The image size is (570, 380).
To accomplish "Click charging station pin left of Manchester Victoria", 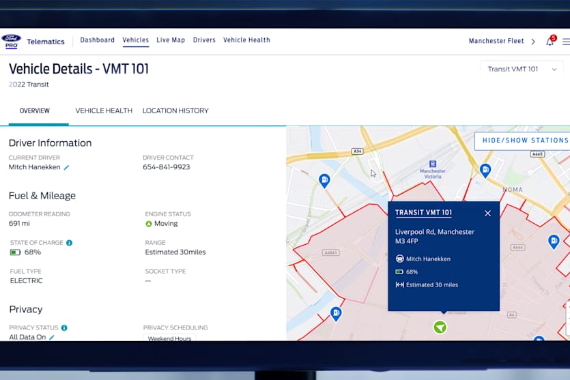I will tap(324, 180).
